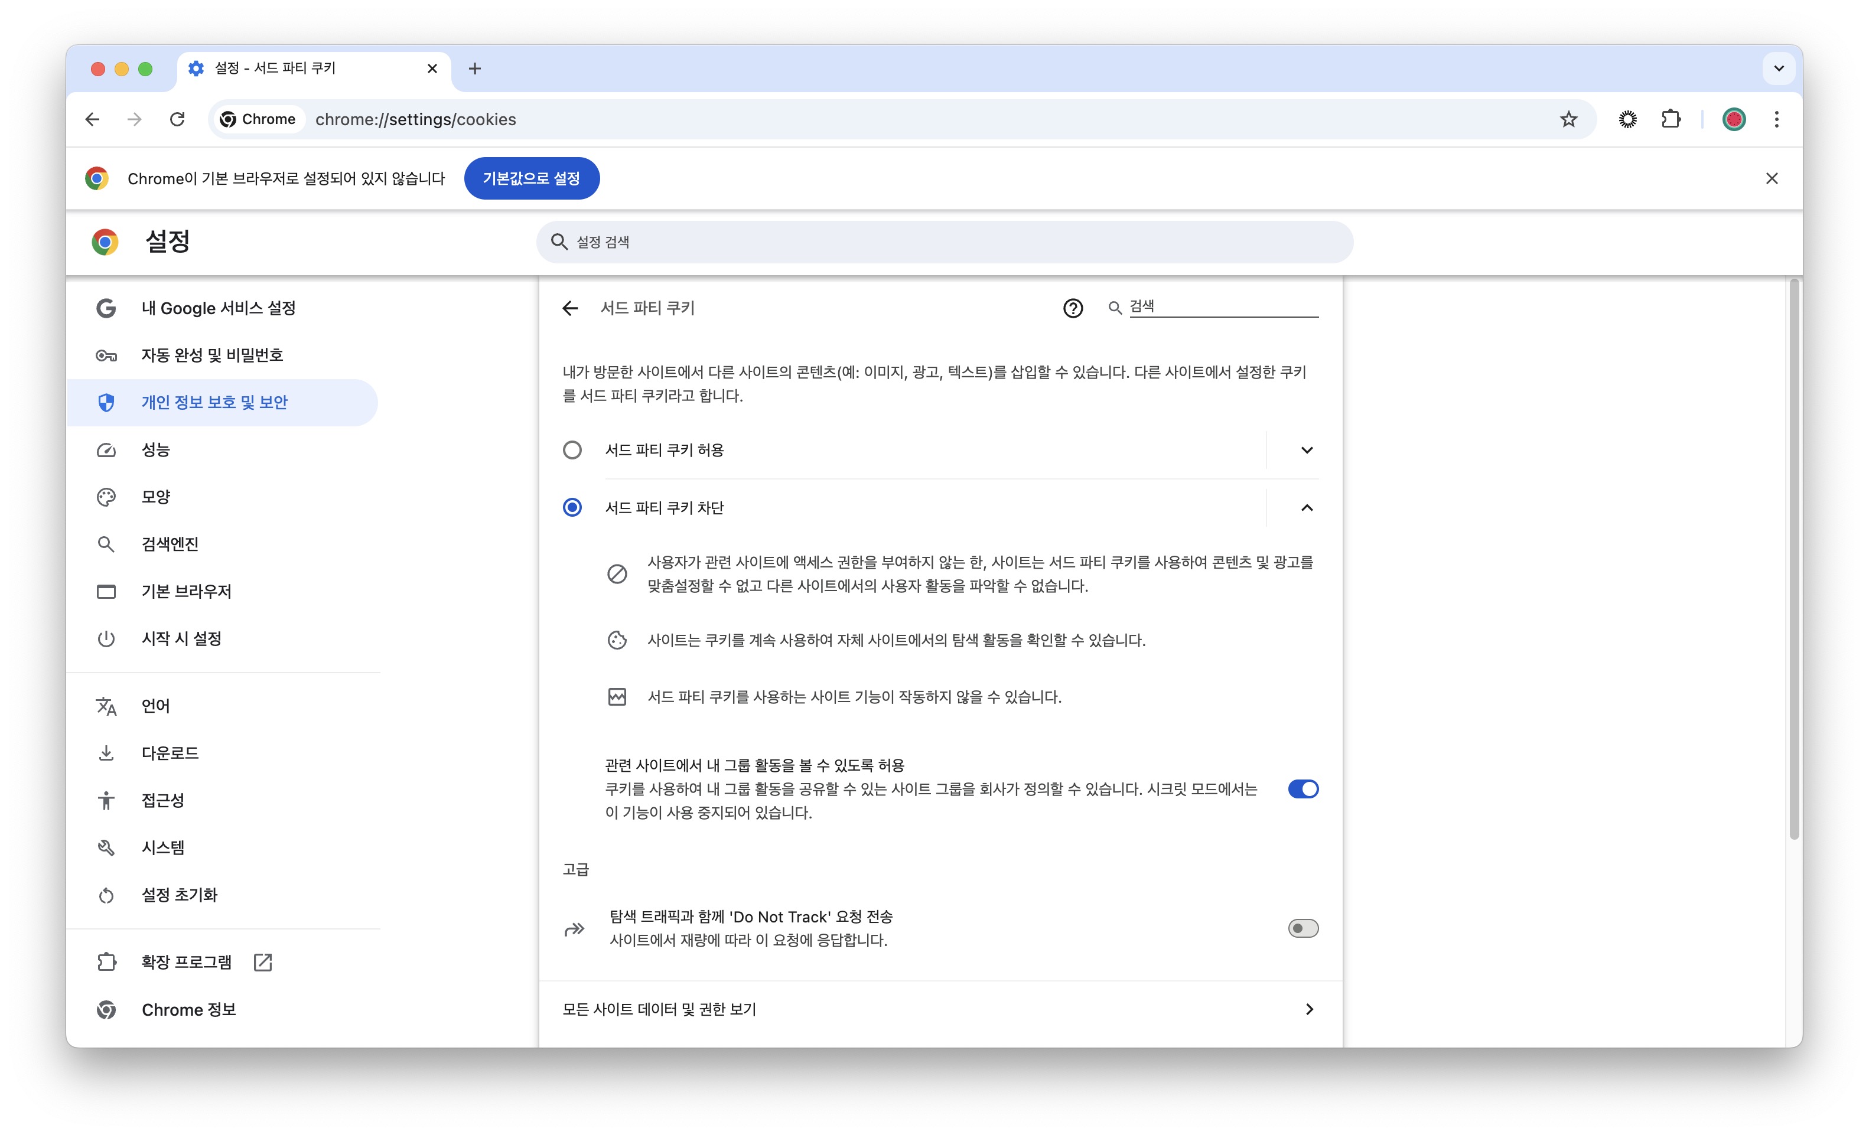The image size is (1869, 1135).
Task: Open '시작 시 설정' section
Action: click(x=223, y=638)
